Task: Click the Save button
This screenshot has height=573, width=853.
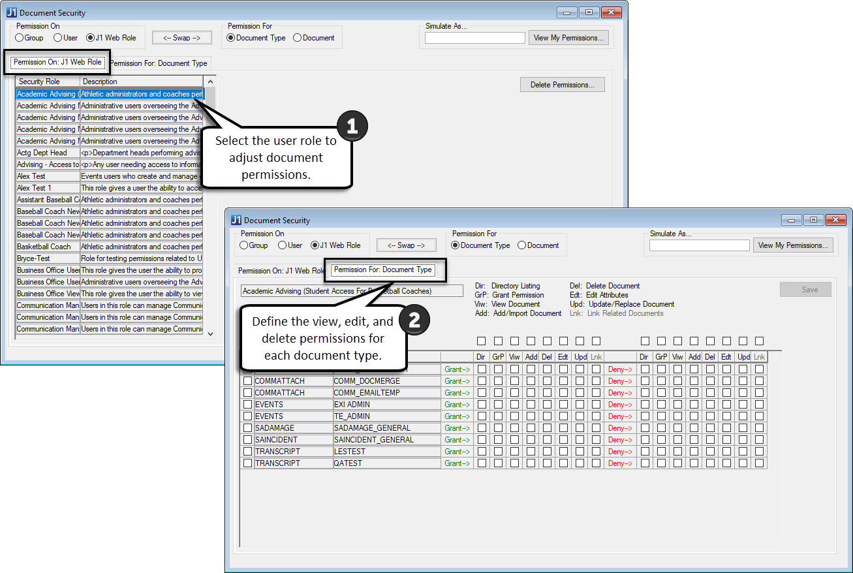Action: 805,290
